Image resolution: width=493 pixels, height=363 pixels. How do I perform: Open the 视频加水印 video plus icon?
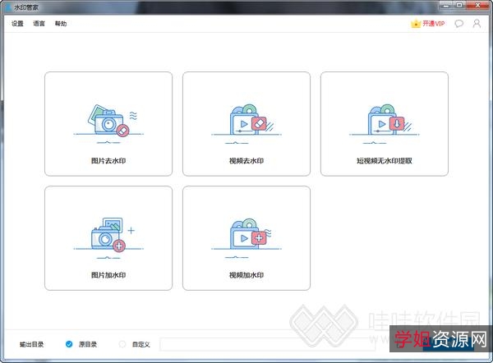coord(246,238)
